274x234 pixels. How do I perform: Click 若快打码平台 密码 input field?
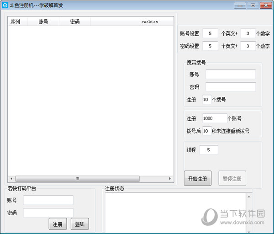[48, 213]
